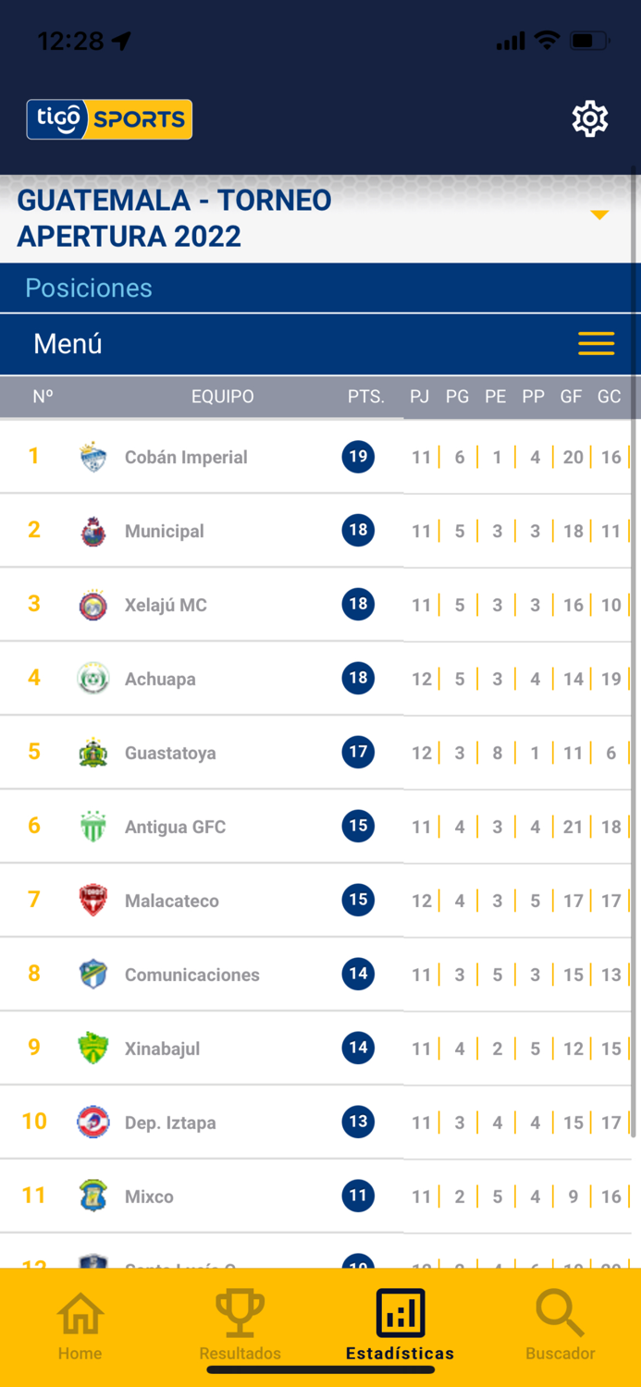
Task: Open the Menú hamburger control
Action: click(x=596, y=343)
